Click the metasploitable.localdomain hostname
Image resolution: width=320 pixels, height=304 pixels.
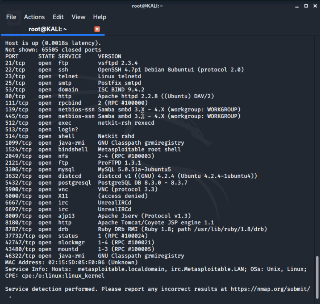[121, 269]
